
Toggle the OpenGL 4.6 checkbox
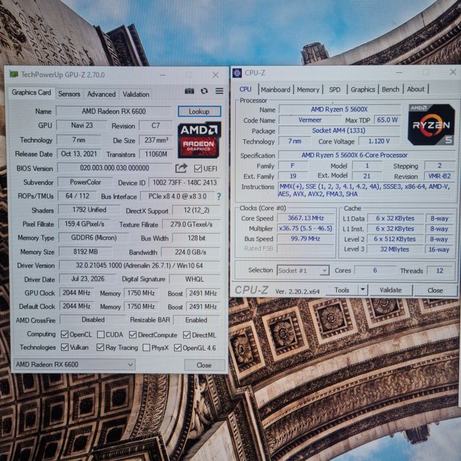(178, 348)
